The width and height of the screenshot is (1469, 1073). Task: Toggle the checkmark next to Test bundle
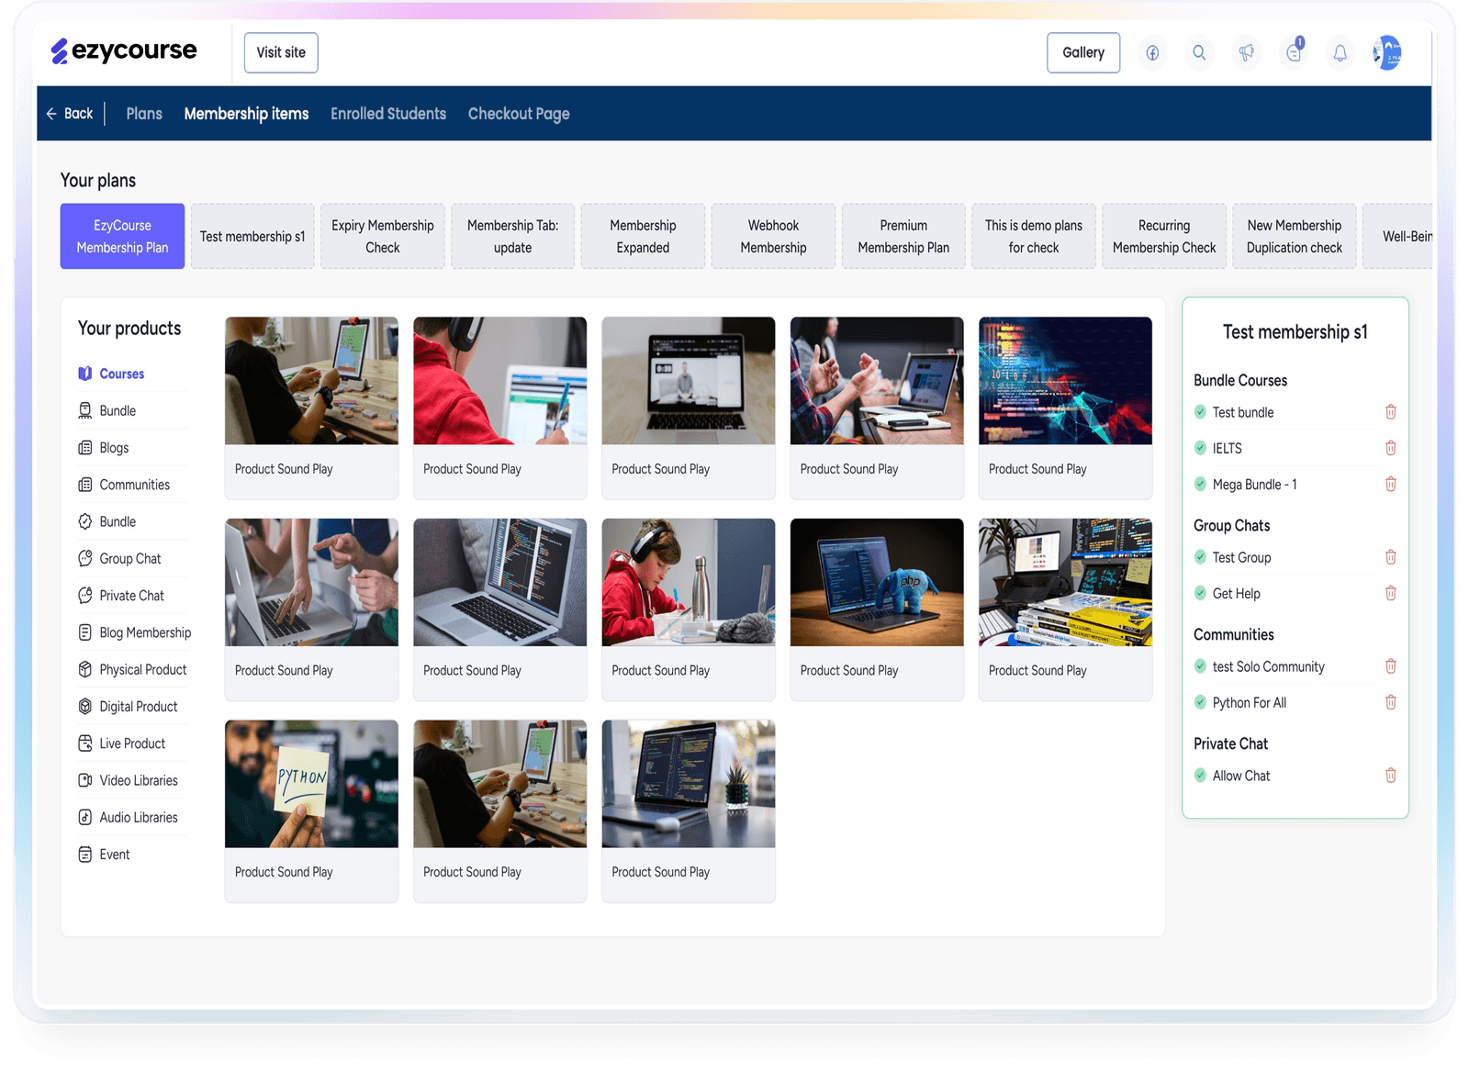1200,412
